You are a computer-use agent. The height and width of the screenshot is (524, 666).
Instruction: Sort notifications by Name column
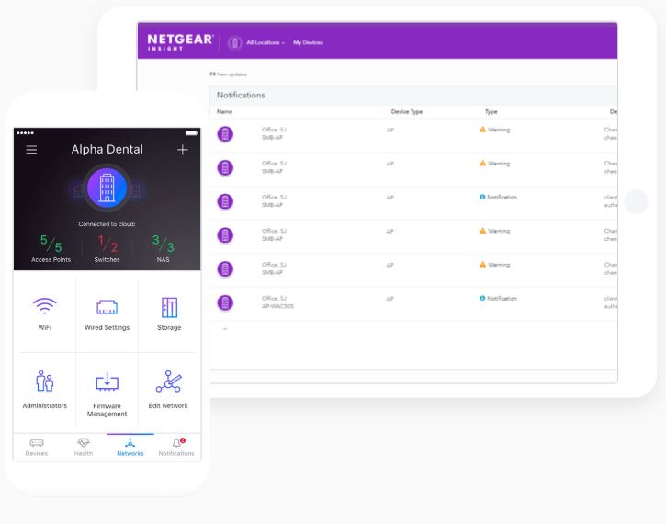(x=225, y=112)
